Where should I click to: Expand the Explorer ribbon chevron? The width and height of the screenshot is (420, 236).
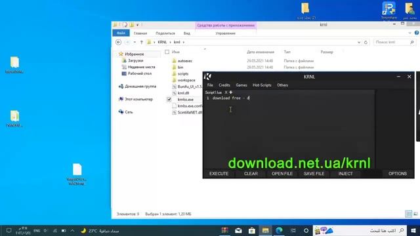tap(409, 33)
